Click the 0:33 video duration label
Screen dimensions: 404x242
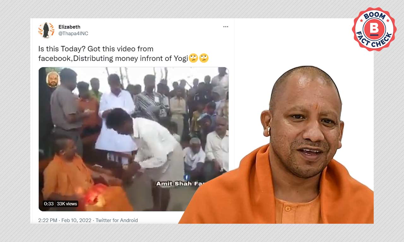tap(49, 204)
